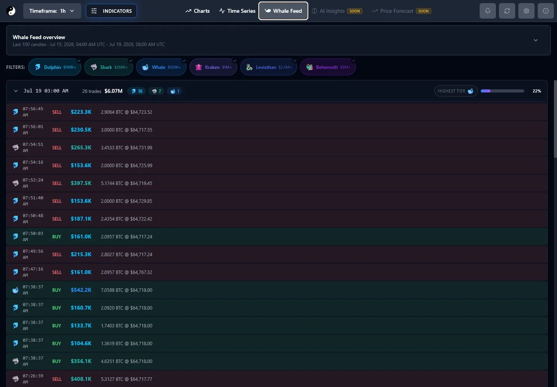
Task: Click the refresh icon button
Action: [x=507, y=11]
